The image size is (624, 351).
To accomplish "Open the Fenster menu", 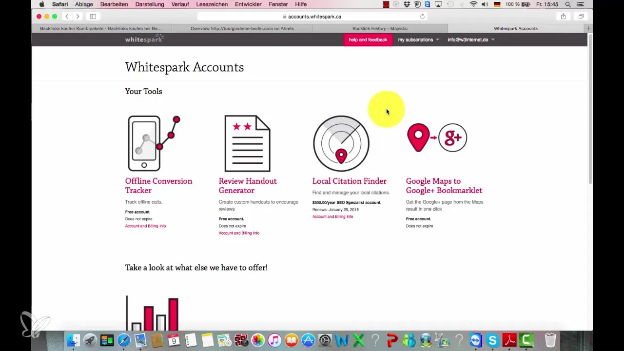I will [x=278, y=4].
